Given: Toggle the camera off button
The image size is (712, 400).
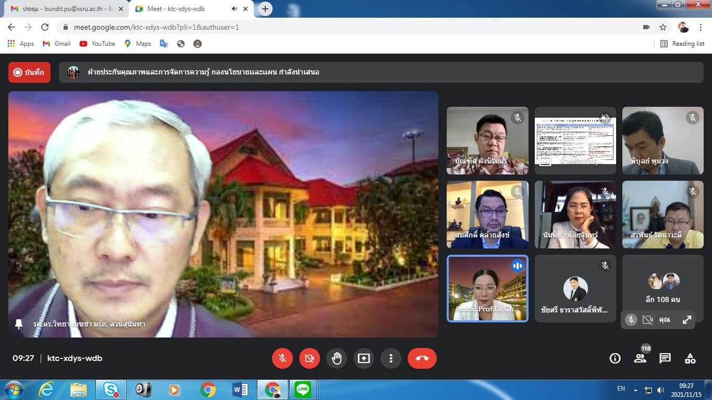Looking at the screenshot, I should pyautogui.click(x=310, y=358).
